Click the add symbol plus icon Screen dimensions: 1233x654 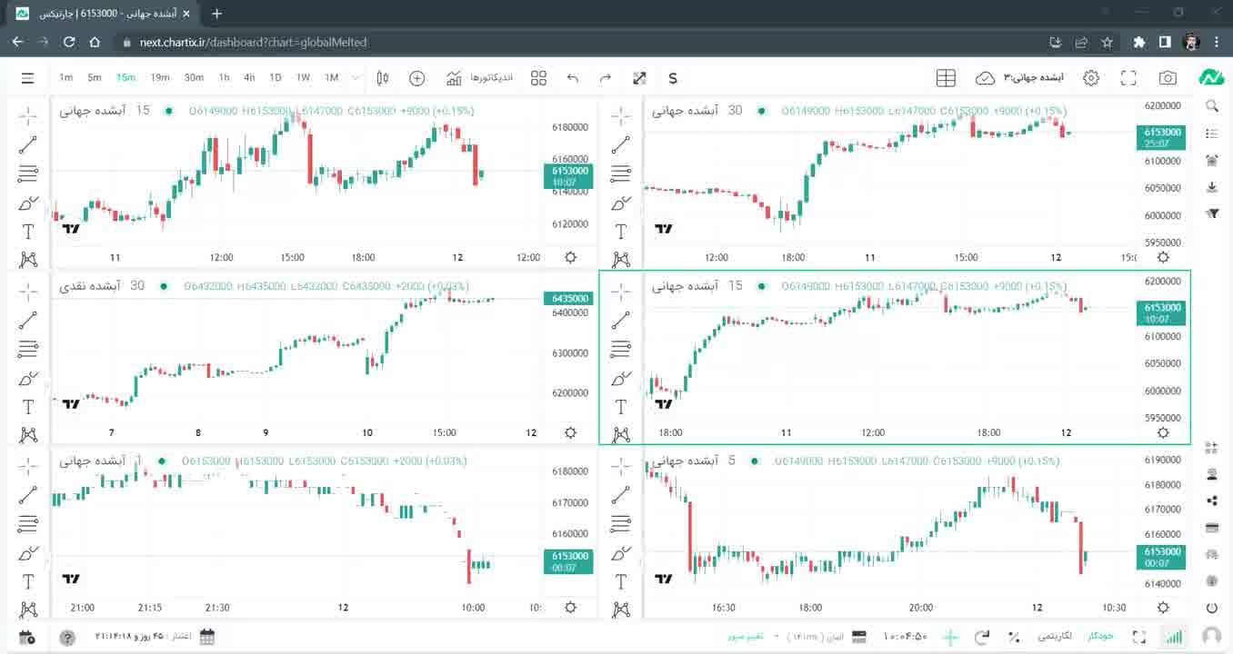[416, 78]
